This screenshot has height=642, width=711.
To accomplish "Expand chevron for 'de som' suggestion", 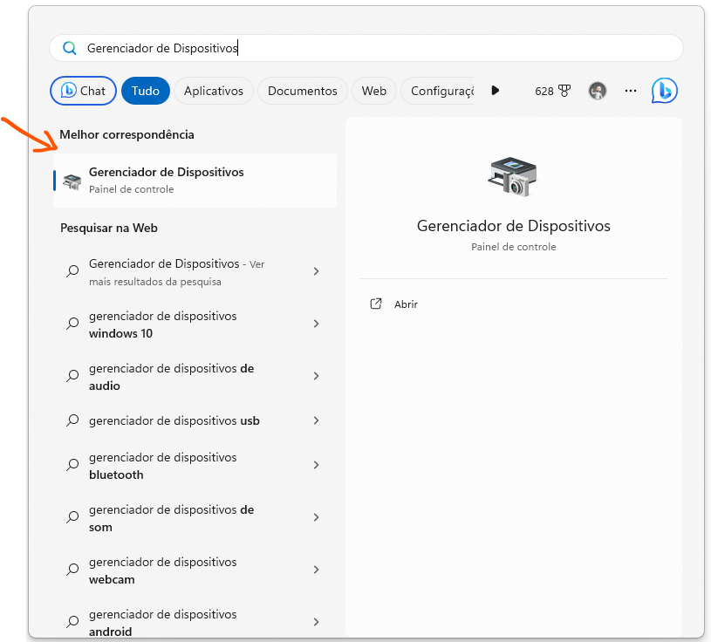I will (x=317, y=517).
